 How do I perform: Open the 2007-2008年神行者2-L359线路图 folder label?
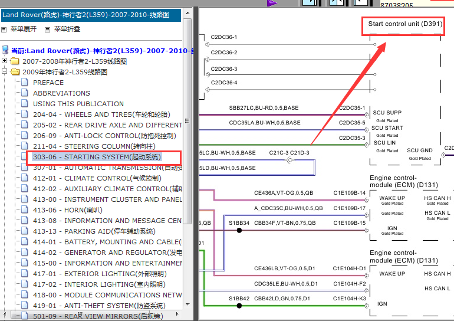click(75, 61)
